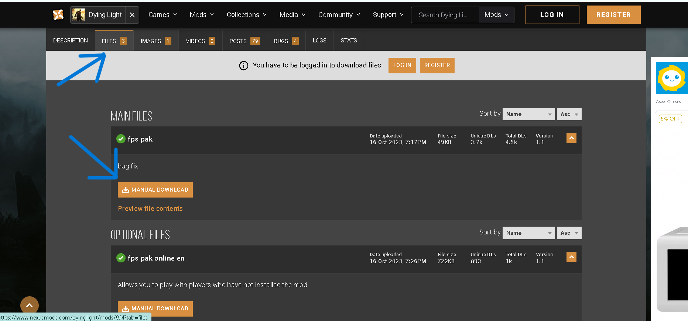Click the fps pak online en title
The height and width of the screenshot is (321, 688).
(156, 258)
